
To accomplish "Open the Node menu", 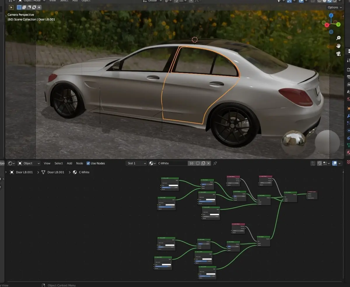I will click(80, 163).
